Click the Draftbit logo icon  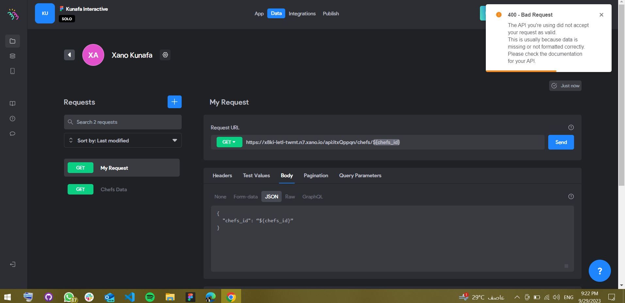point(13,14)
